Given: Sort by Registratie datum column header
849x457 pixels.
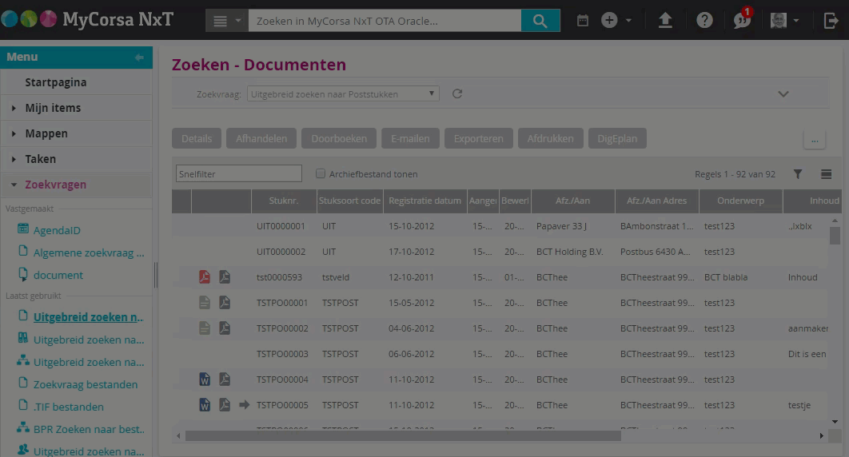Looking at the screenshot, I should coord(425,201).
